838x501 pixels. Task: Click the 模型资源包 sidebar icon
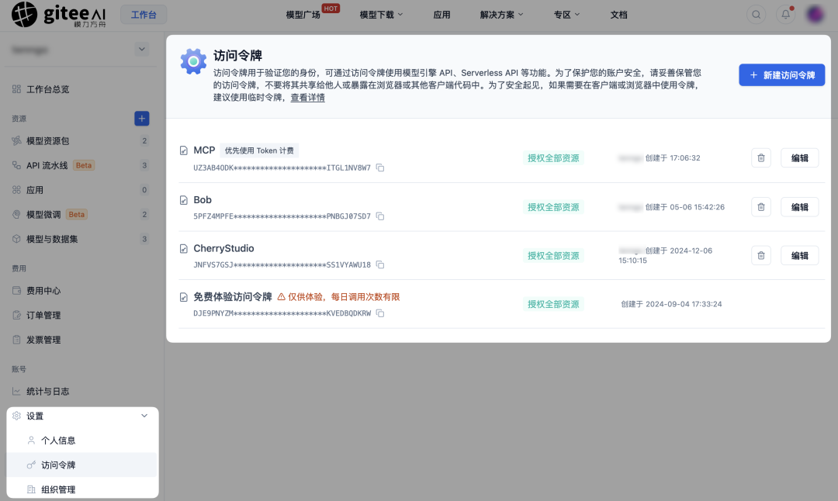(16, 141)
